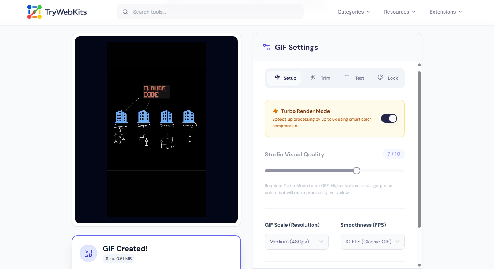Expand the Categories menu

(353, 12)
